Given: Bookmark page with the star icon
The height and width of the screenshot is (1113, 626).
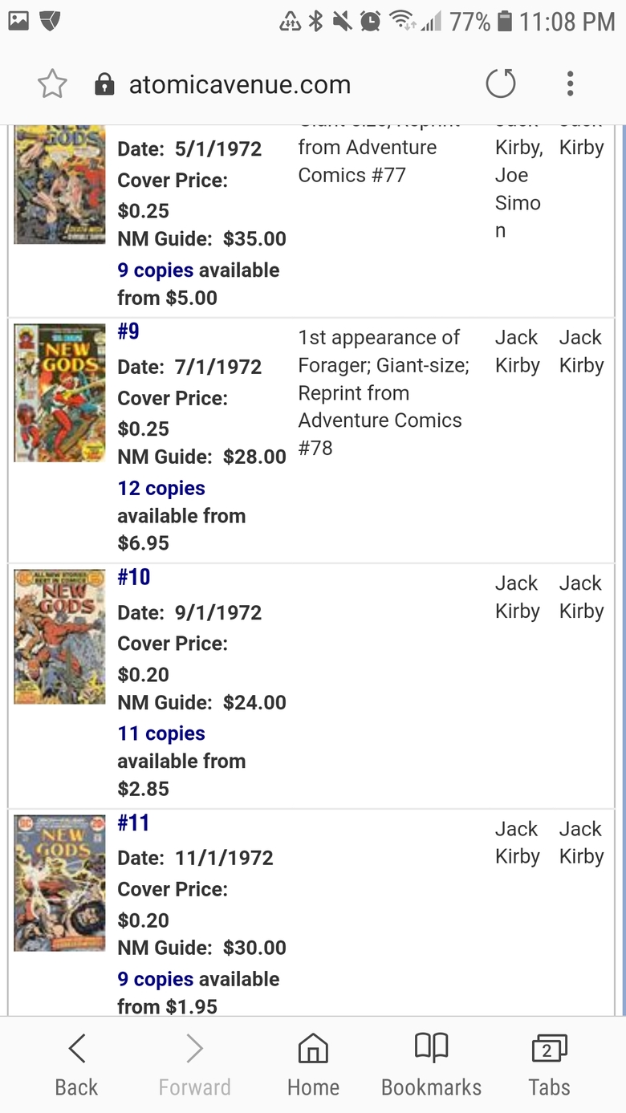Looking at the screenshot, I should click(52, 83).
